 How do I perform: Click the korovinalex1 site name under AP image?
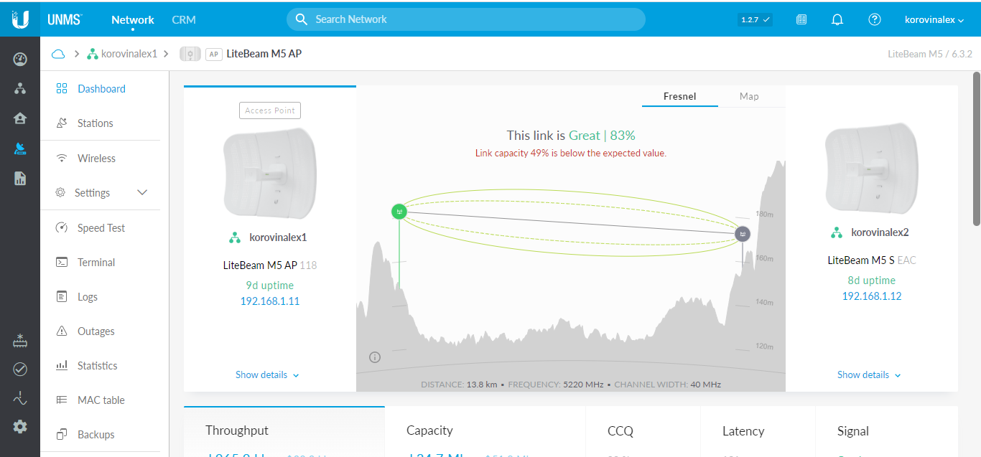[278, 237]
